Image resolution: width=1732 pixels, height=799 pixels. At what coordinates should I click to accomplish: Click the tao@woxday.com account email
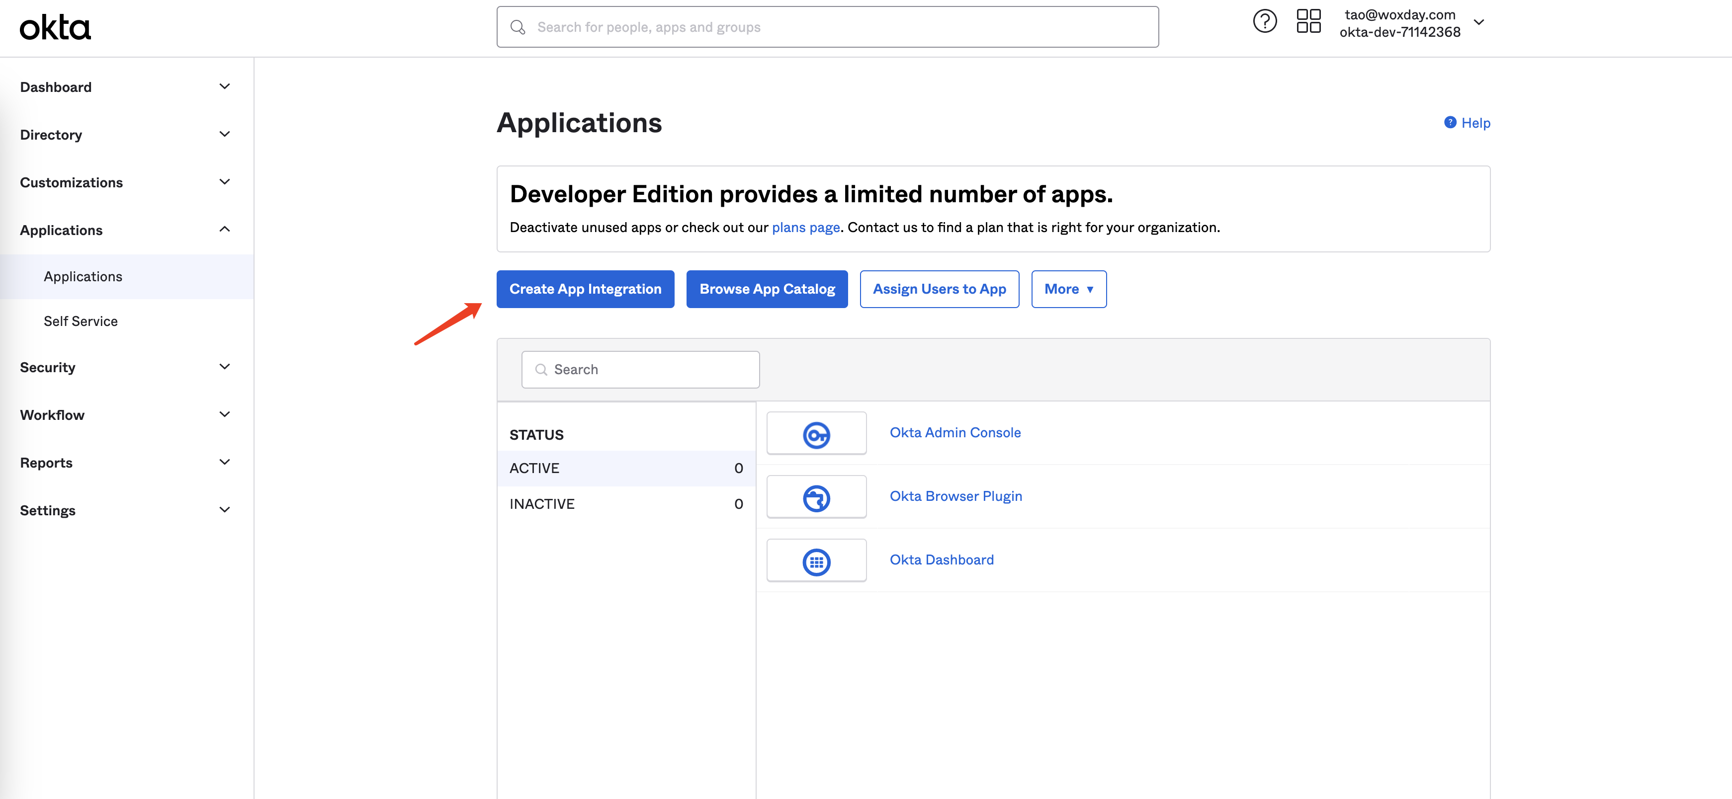pos(1400,14)
